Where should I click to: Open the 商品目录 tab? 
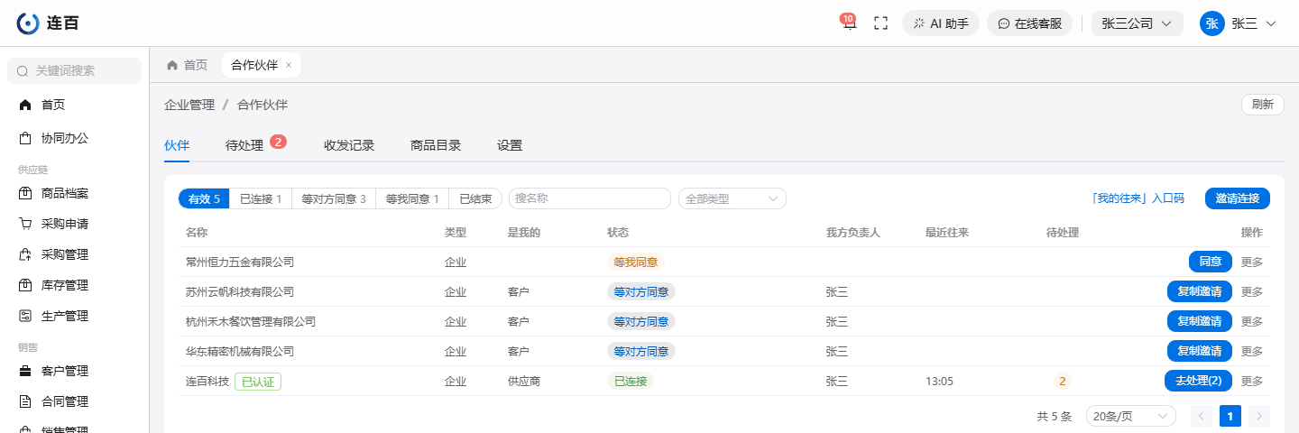coord(436,145)
